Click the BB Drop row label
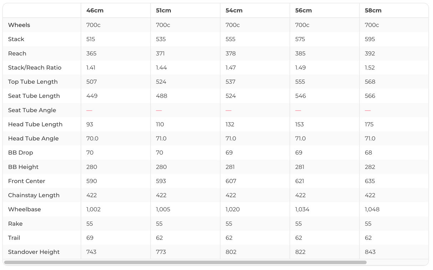Image resolution: width=433 pixels, height=270 pixels. [21, 153]
